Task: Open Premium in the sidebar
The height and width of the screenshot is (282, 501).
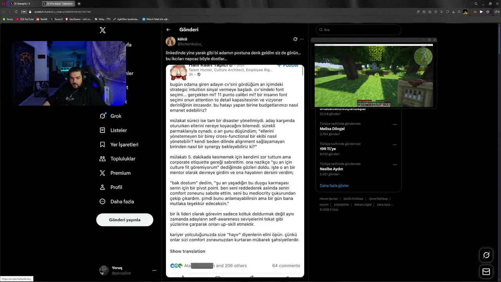Action: coord(115,173)
